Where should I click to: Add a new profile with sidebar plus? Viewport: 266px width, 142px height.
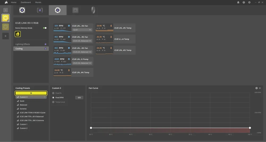(x=6, y=36)
